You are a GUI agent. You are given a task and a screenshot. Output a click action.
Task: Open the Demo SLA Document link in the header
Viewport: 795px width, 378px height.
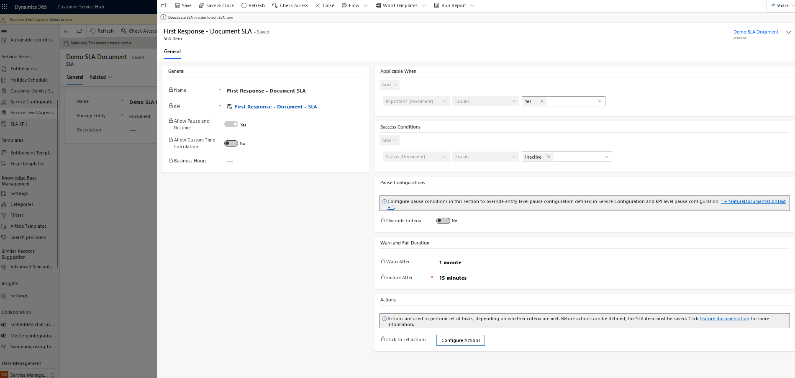coord(756,32)
